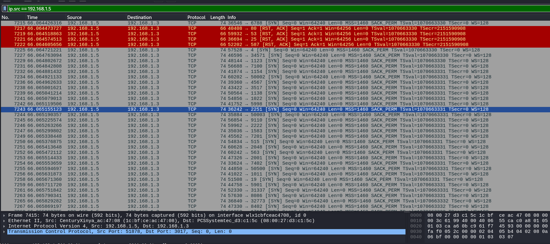Select packet 7259 to port 5901
Viewport: 550px width, 244px height.
click(x=275, y=185)
